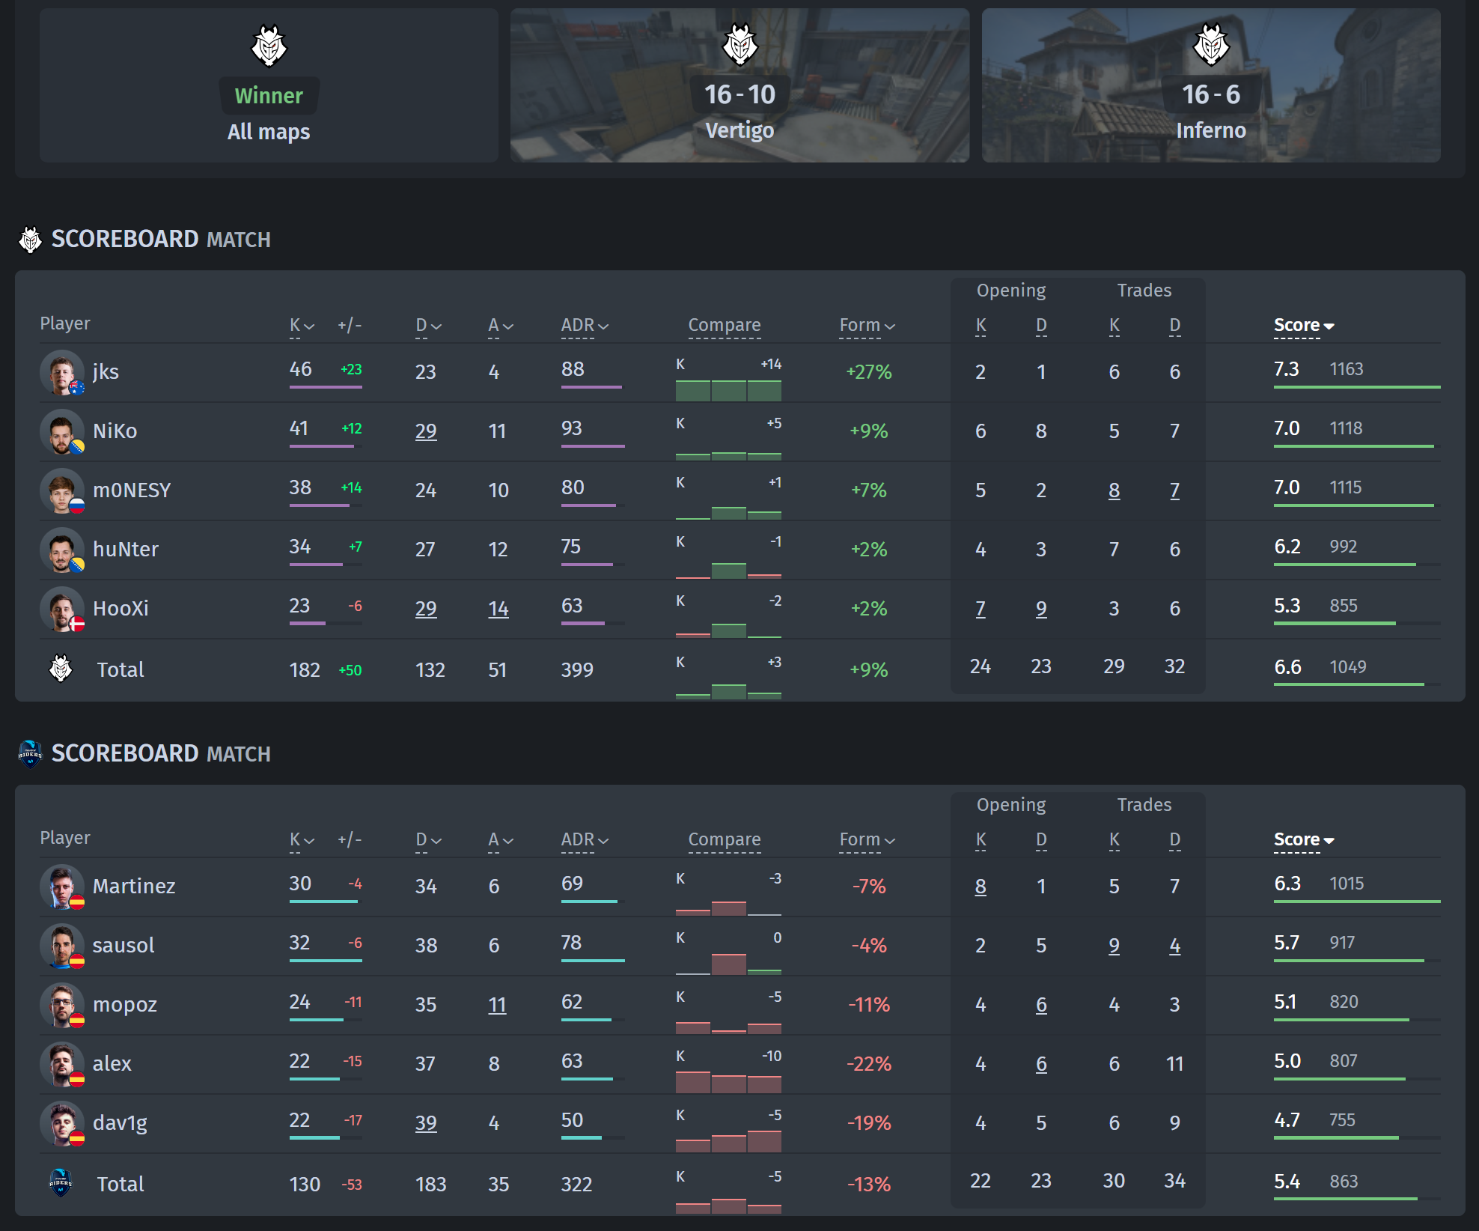Open mopoz player avatar
1479x1231 pixels.
pos(62,1005)
